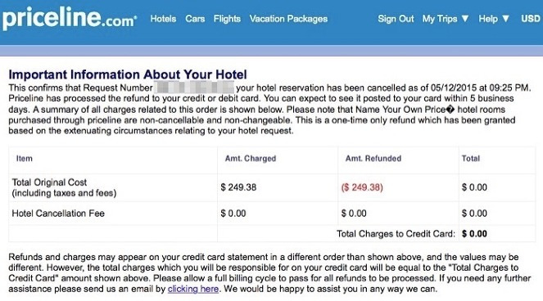The image size is (543, 301).
Task: Click the blurred Request Number field
Action: pos(194,88)
